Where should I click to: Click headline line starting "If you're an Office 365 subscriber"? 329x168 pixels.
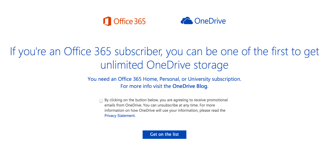(164, 51)
